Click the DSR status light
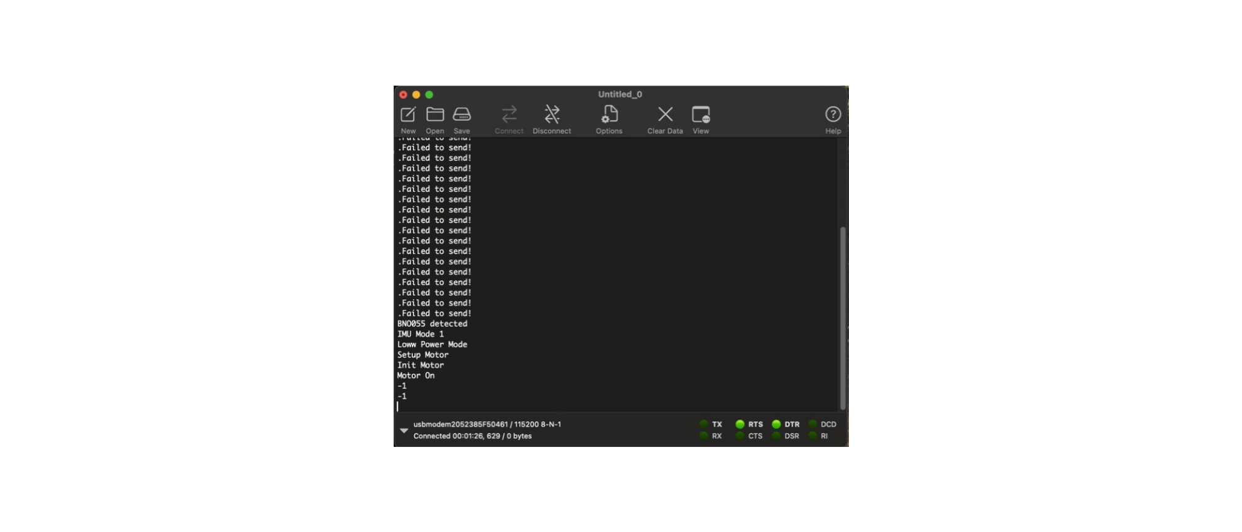This screenshot has height=532, width=1242. point(776,436)
